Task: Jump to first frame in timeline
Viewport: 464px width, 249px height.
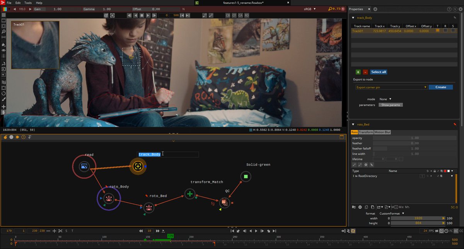Action: [x=233, y=231]
